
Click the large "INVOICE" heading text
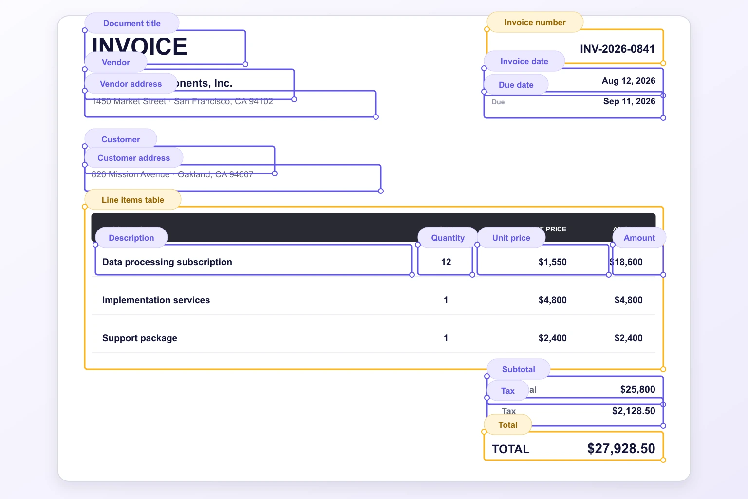(x=140, y=46)
